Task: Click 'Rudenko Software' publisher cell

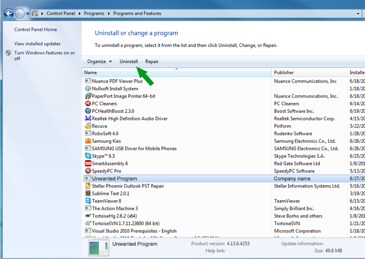Action: 293,134
